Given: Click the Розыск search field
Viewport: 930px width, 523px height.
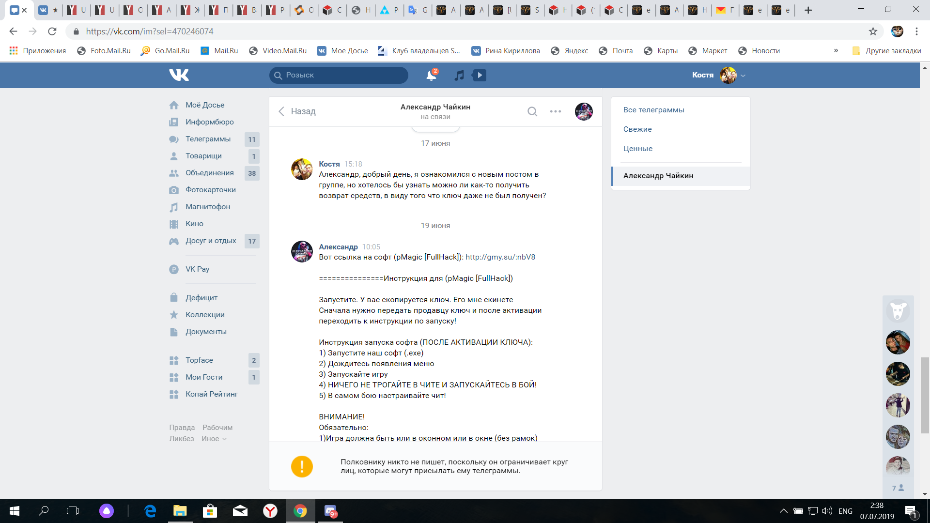Looking at the screenshot, I should pos(339,75).
